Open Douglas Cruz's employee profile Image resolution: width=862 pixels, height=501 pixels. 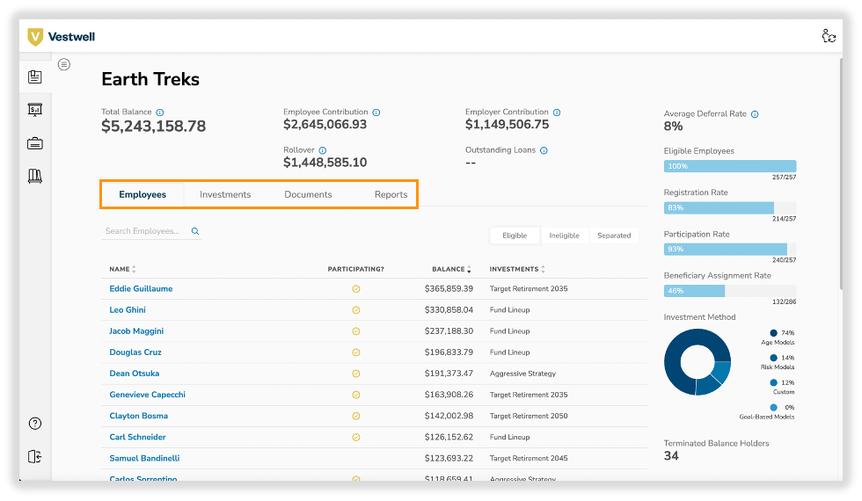[x=135, y=352]
